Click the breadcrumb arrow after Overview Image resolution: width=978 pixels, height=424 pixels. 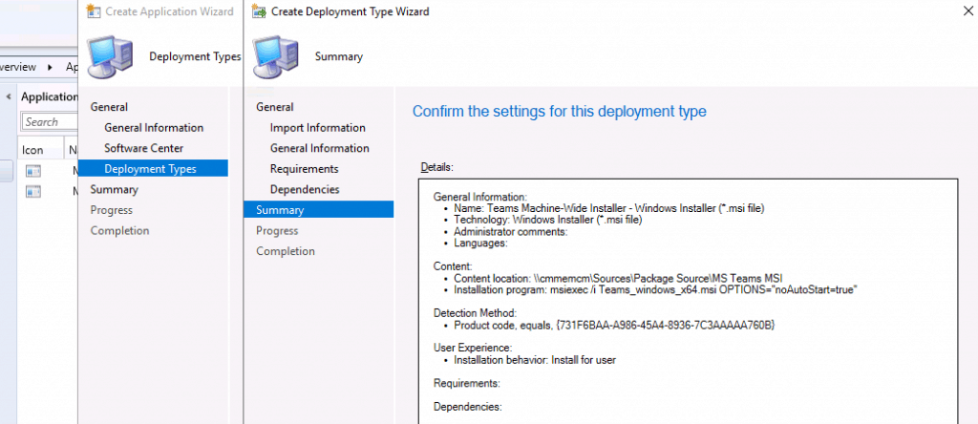[50, 67]
